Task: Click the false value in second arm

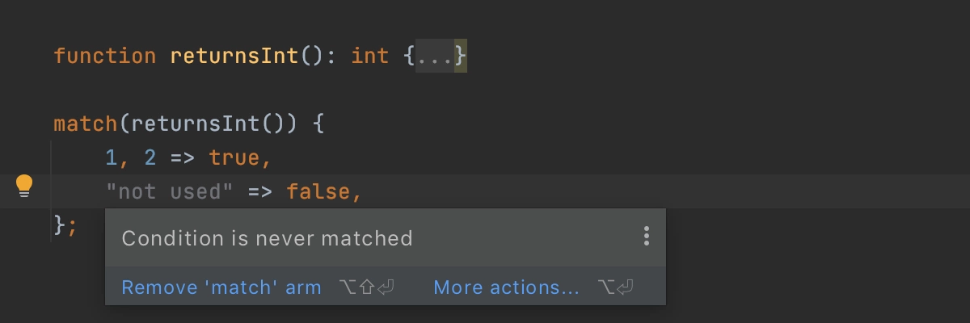Action: click(x=318, y=192)
